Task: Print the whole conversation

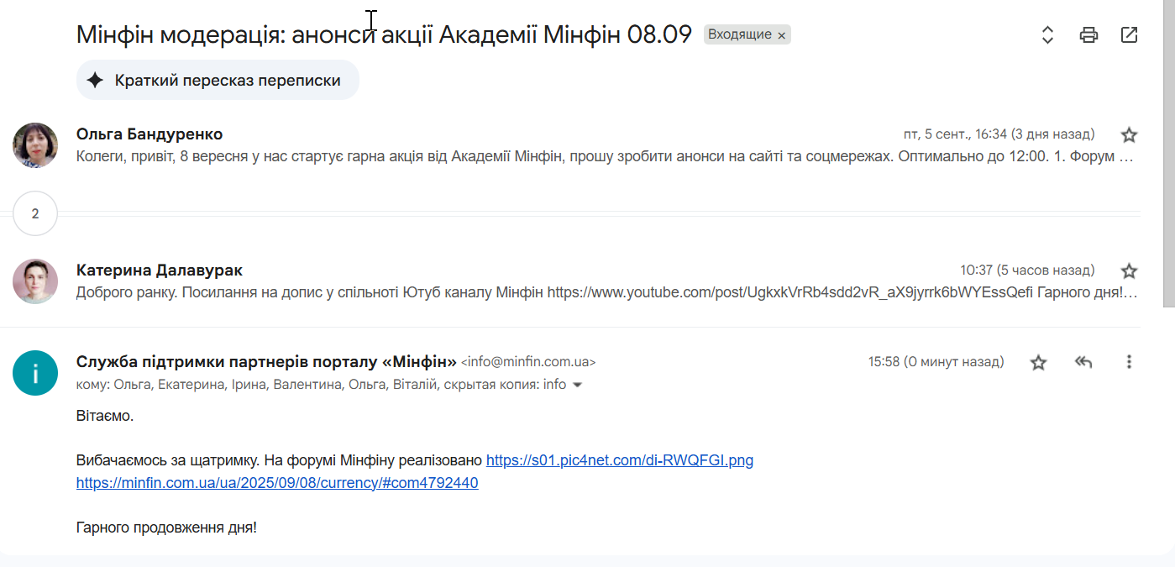Action: click(1088, 35)
